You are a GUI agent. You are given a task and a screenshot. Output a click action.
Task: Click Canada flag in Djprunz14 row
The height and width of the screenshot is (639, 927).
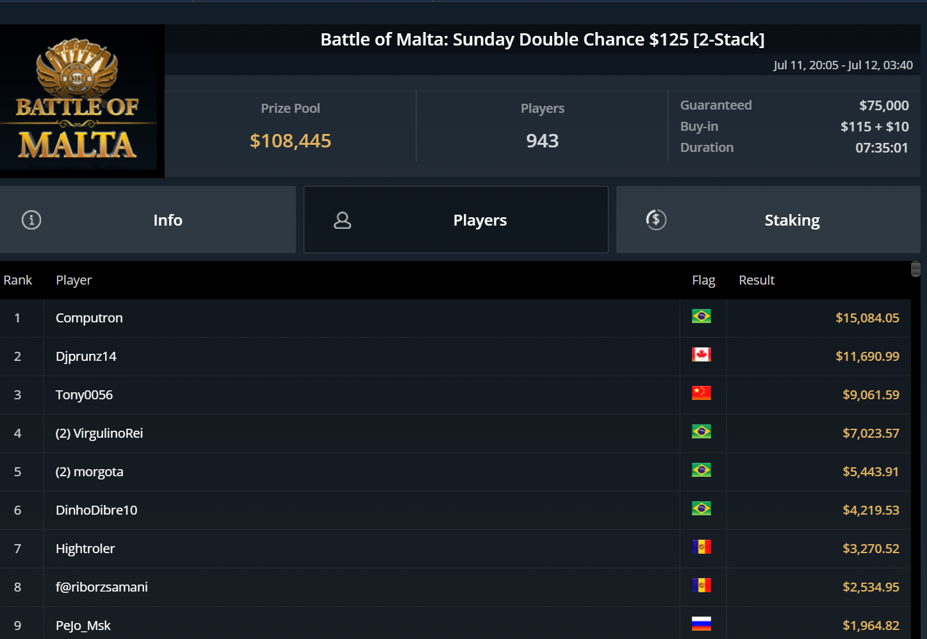click(x=701, y=355)
